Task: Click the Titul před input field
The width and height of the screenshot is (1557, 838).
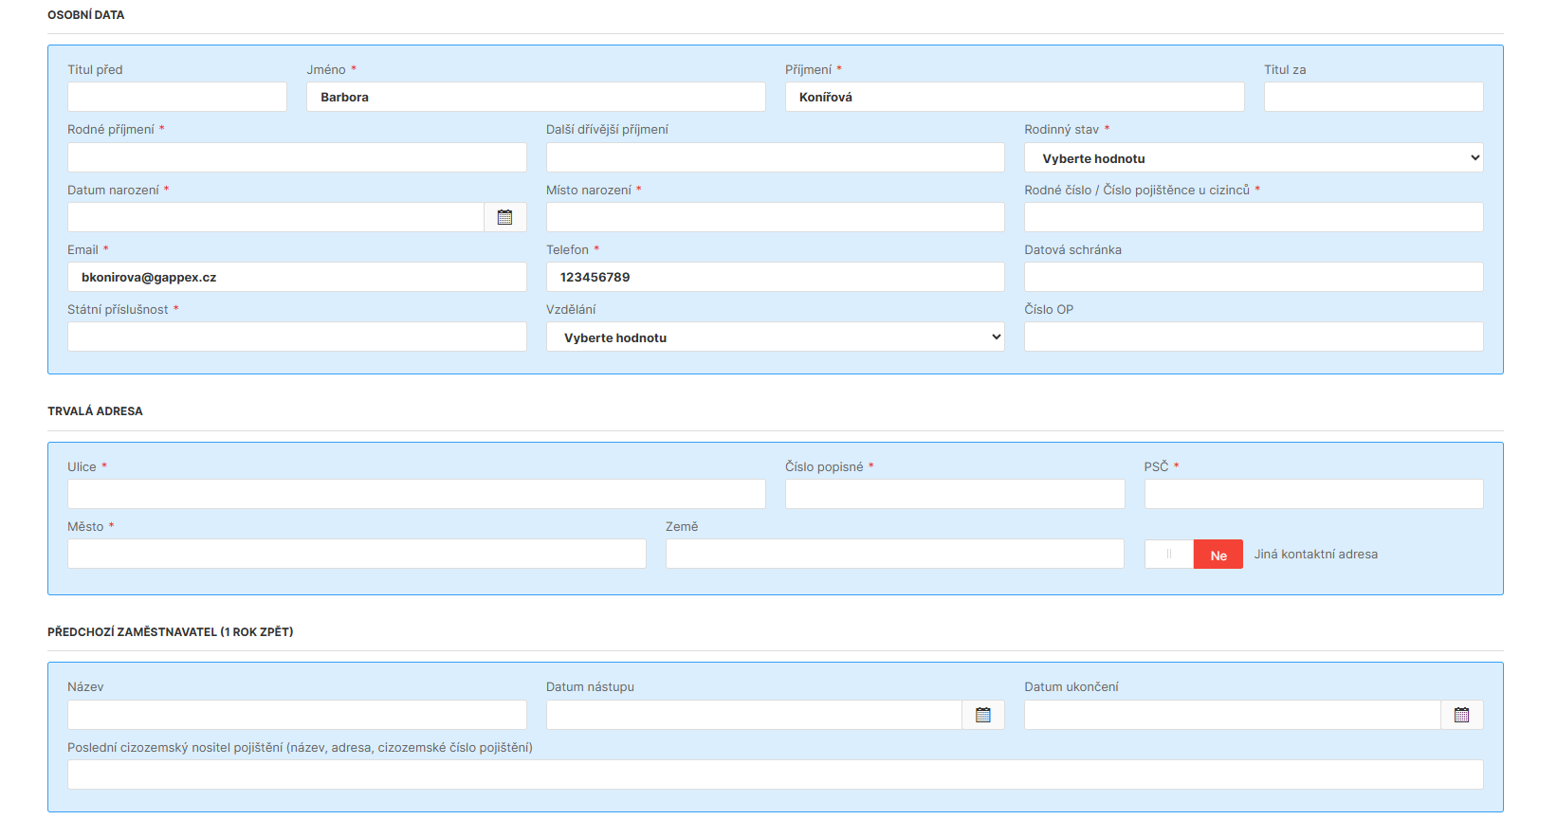Action: coord(176,97)
